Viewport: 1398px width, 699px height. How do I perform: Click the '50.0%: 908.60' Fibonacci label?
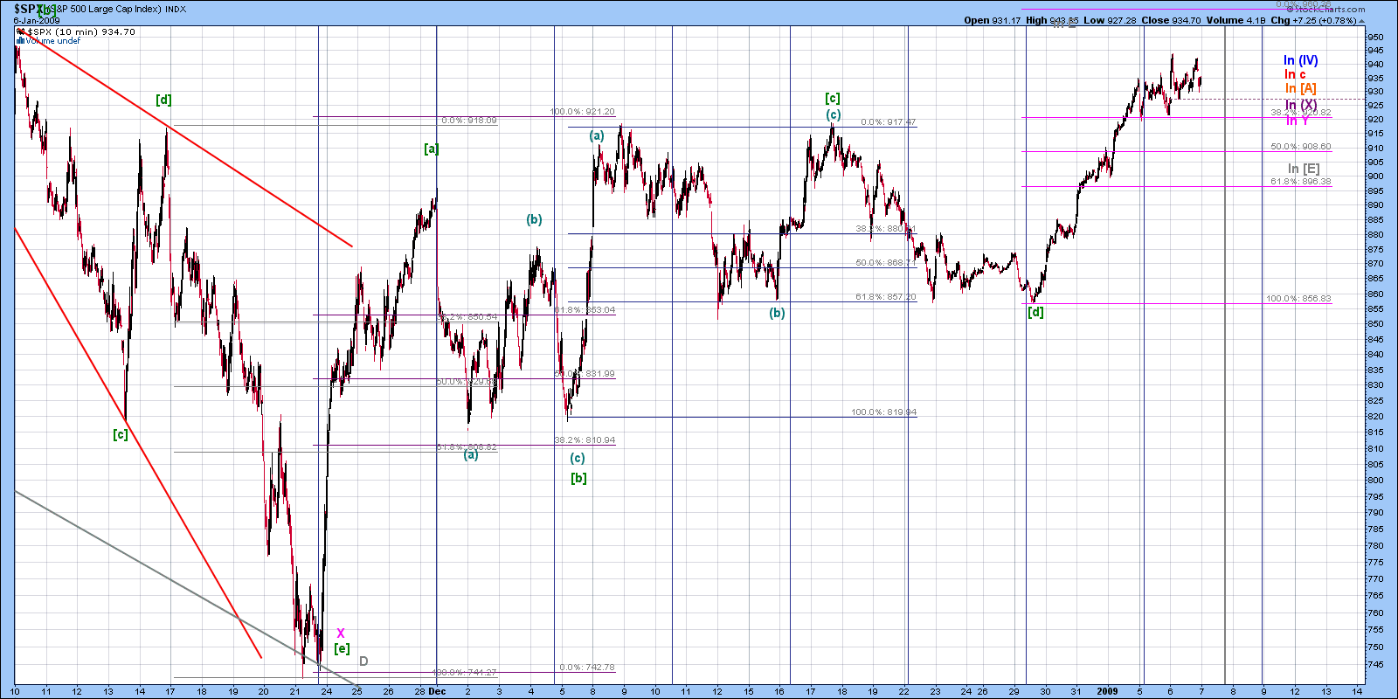[1301, 147]
